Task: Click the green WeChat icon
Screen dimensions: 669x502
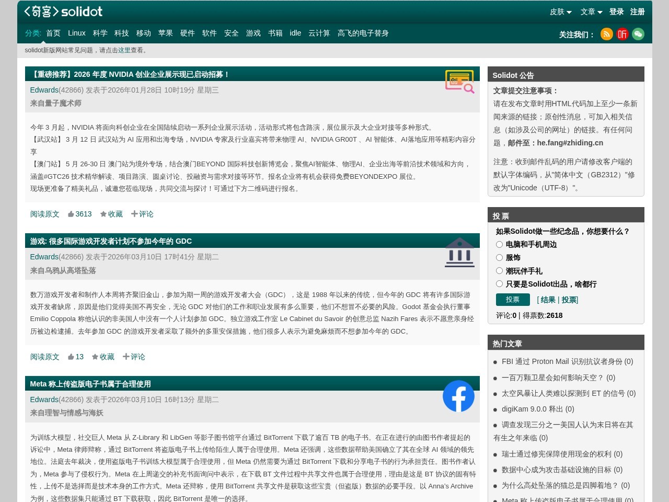Action: 638,34
